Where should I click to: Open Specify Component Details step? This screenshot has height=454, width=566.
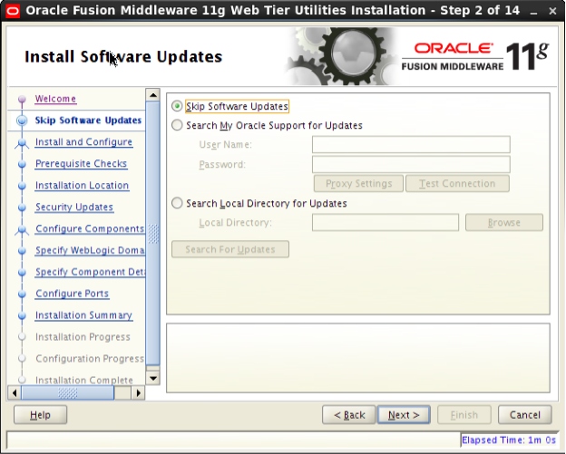[90, 272]
